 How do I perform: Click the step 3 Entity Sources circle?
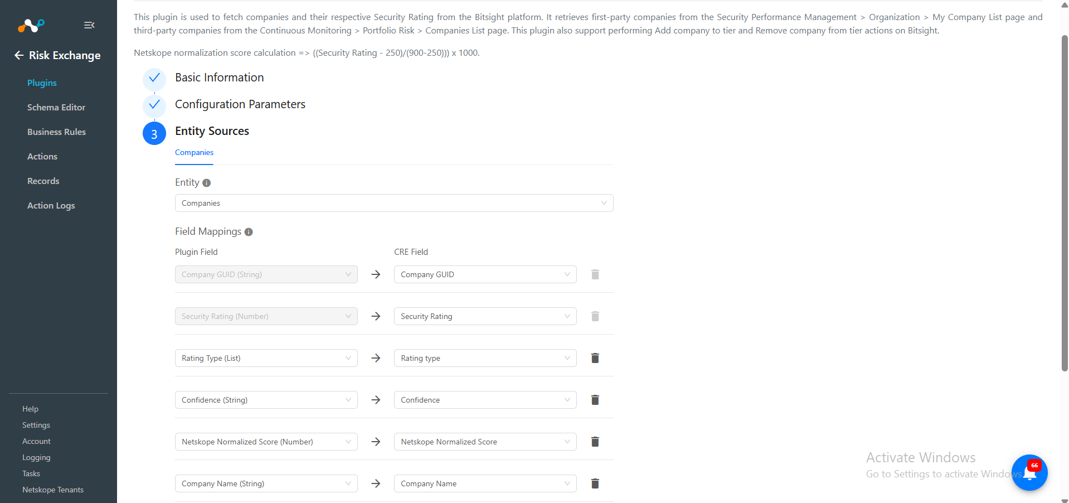(x=154, y=133)
